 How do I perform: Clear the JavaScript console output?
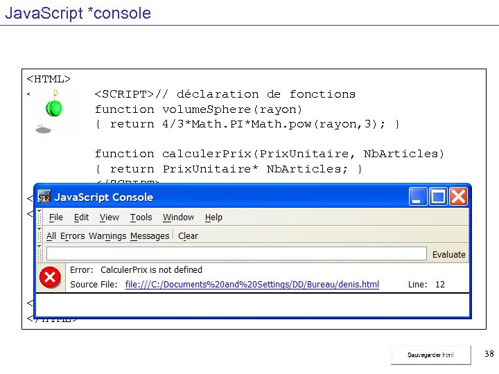188,236
